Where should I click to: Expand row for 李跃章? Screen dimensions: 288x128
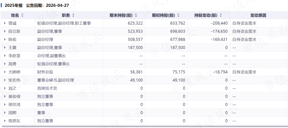coord(5,56)
